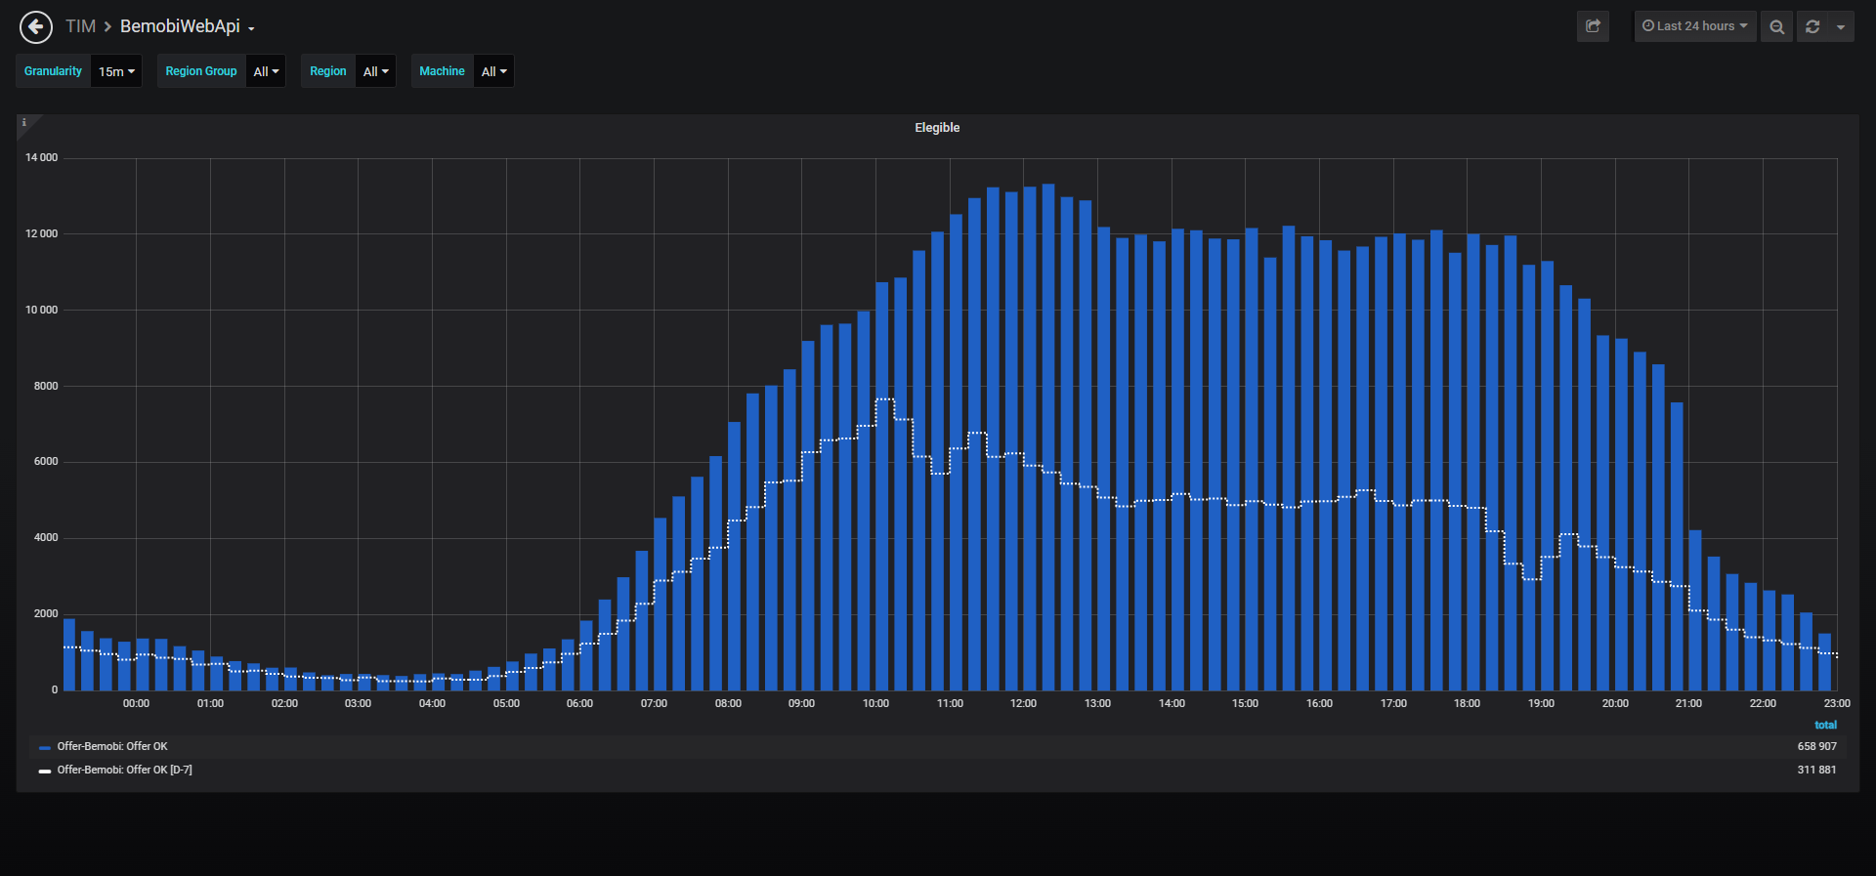
Task: Click the 12:00 x-axis time label
Action: [1023, 703]
